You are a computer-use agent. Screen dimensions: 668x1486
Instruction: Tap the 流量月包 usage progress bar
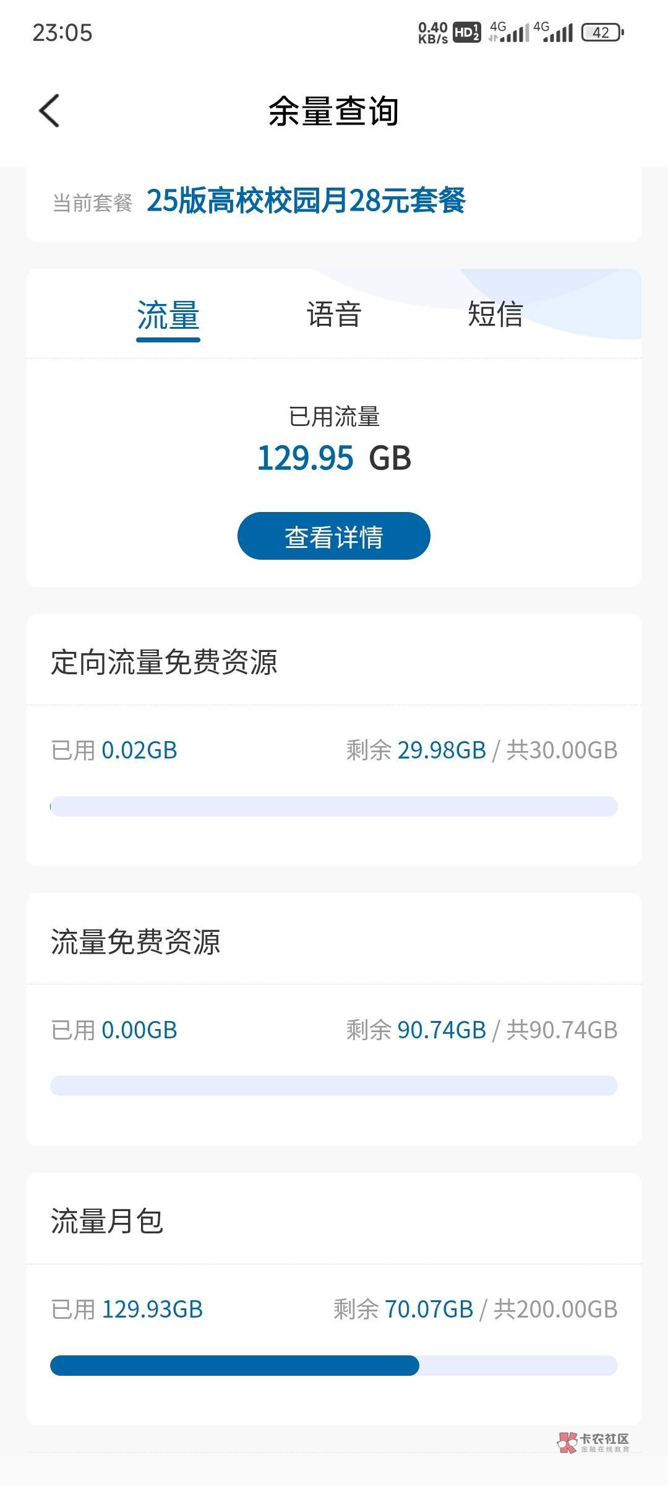[x=334, y=1365]
